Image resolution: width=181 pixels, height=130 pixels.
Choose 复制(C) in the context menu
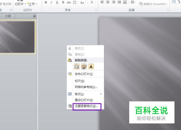coord(85,54)
